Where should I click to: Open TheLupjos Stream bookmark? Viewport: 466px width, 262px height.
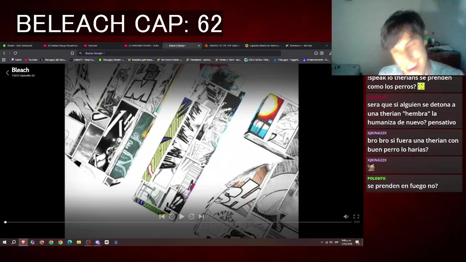[111, 60]
